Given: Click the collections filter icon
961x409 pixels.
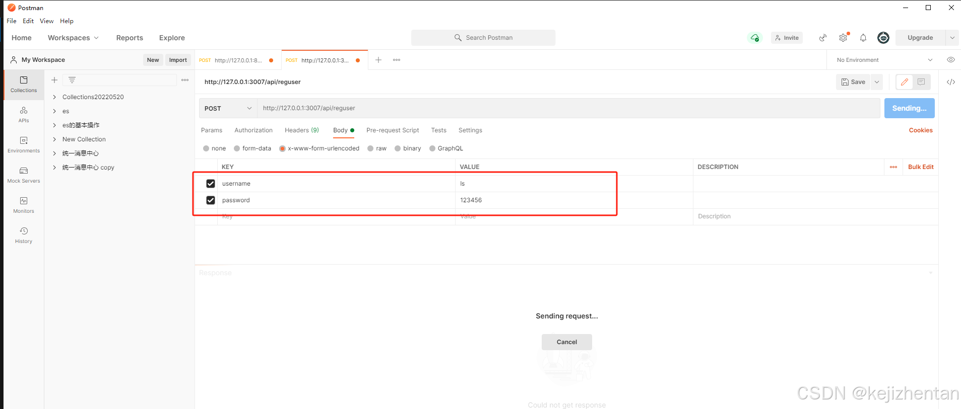Looking at the screenshot, I should pyautogui.click(x=72, y=80).
